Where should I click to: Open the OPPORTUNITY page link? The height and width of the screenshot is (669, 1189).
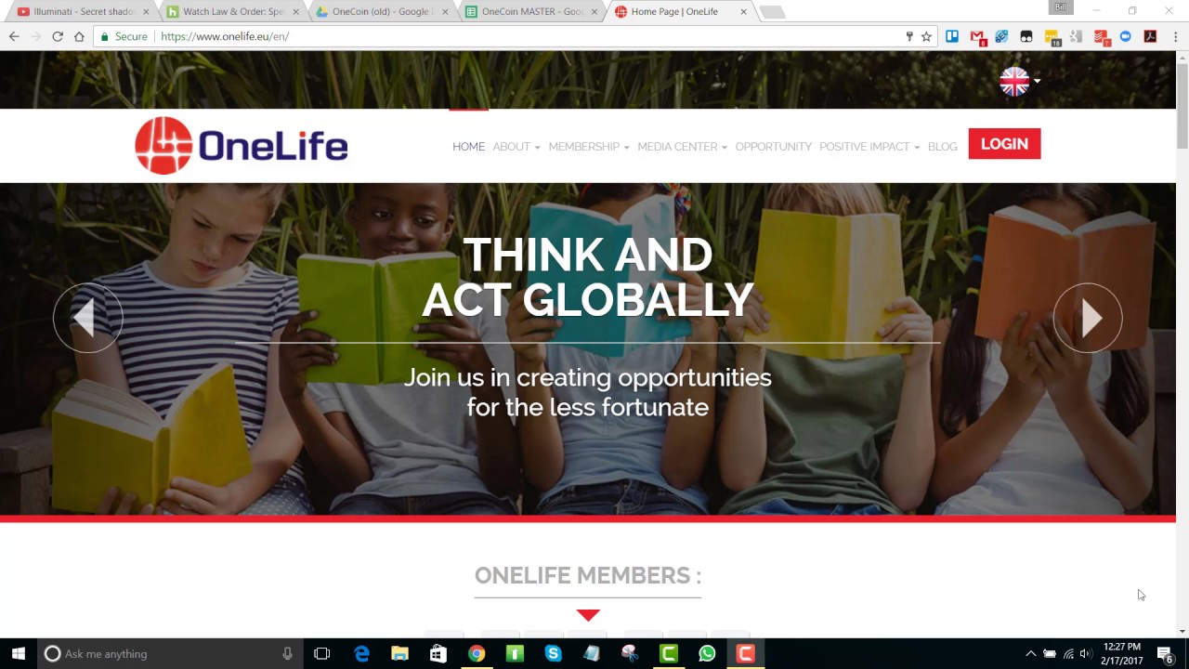point(773,147)
